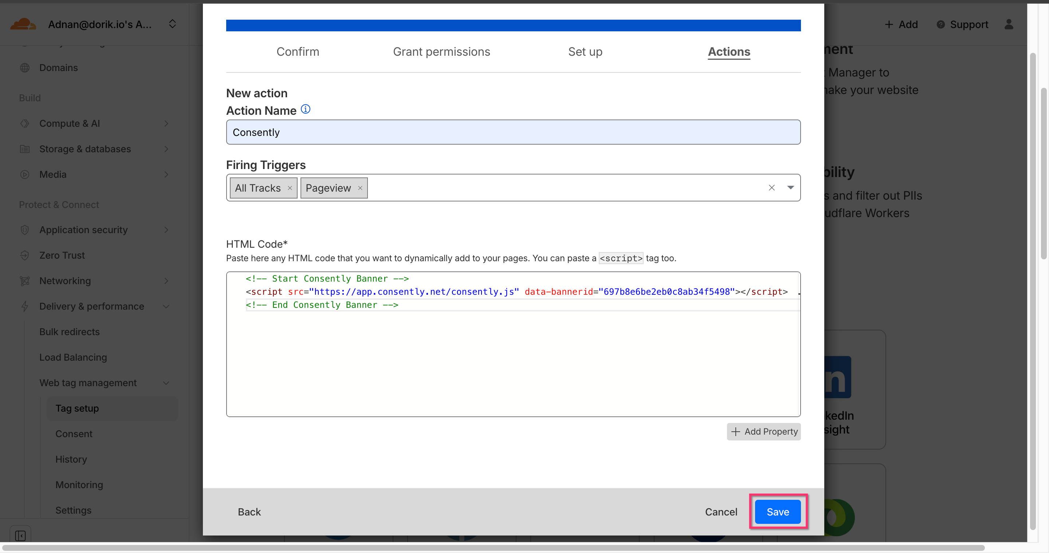Click the Action Name info icon
The height and width of the screenshot is (553, 1049).
[306, 109]
